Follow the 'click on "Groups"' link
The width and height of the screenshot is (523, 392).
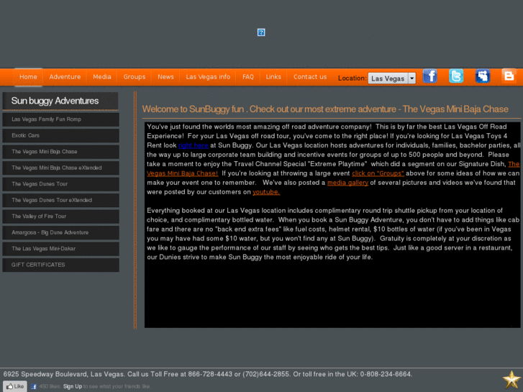[x=378, y=173]
